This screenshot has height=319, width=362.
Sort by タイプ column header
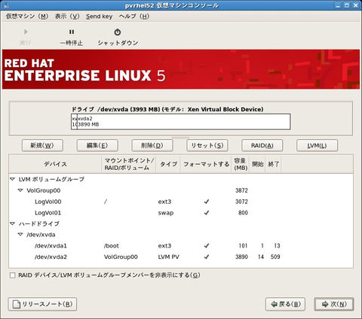[x=168, y=164]
